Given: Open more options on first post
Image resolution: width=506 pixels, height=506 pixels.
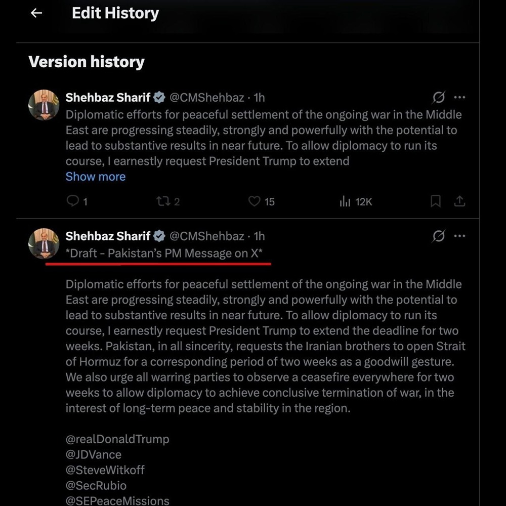Looking at the screenshot, I should 459,97.
